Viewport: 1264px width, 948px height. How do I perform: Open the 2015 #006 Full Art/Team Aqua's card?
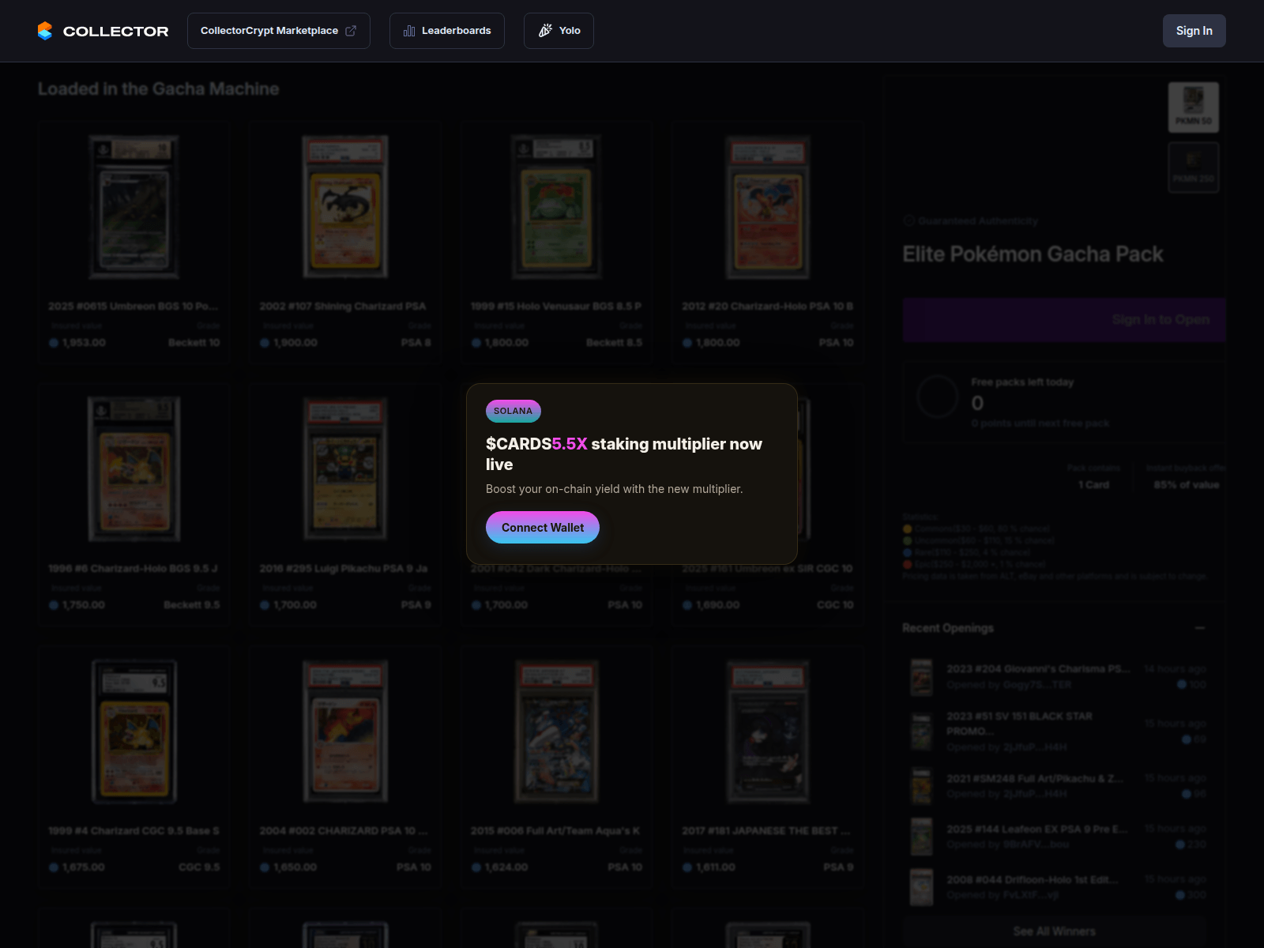click(557, 766)
